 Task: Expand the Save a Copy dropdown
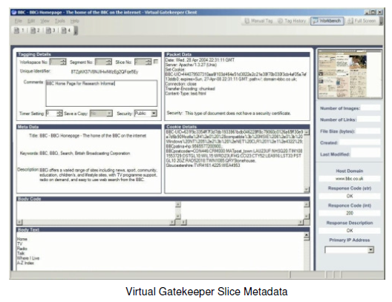click(109, 114)
